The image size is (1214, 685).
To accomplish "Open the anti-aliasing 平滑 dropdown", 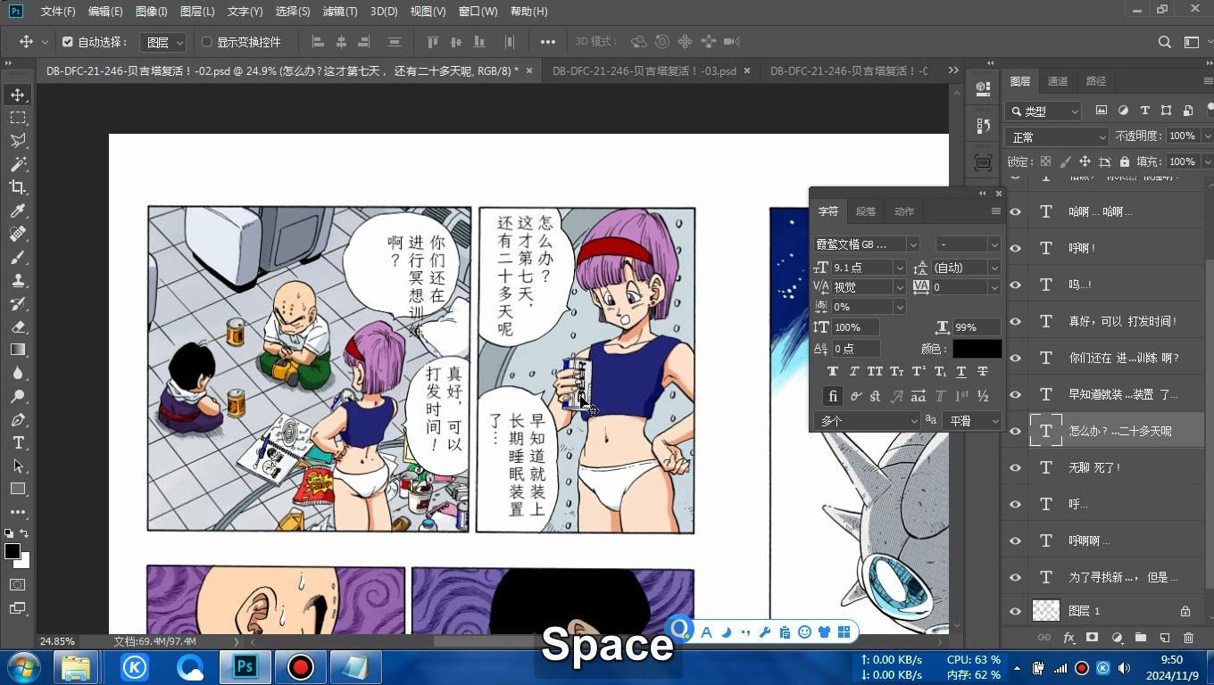I will point(973,421).
